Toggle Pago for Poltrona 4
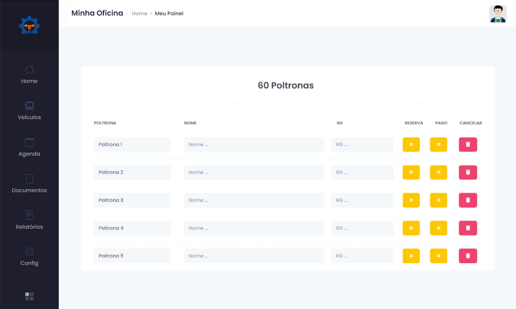This screenshot has height=309, width=516. tap(438, 228)
